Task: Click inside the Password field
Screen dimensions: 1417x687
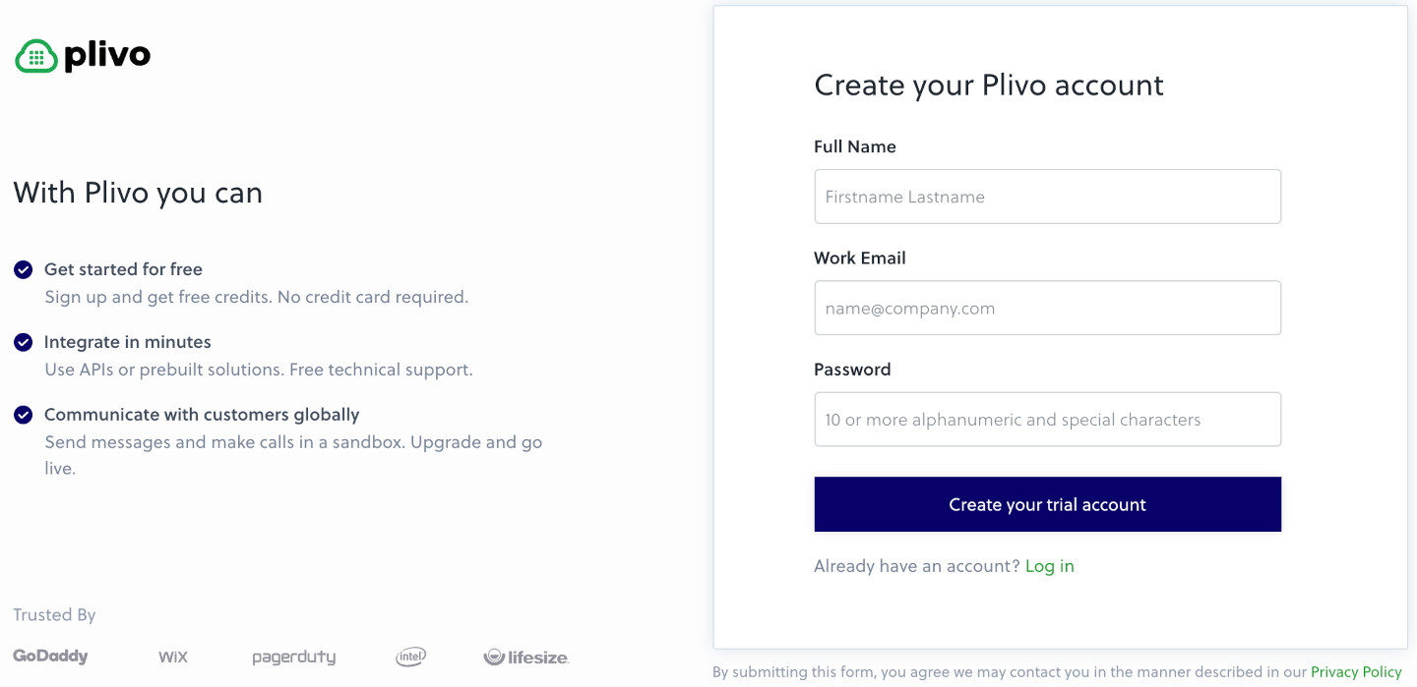Action: (x=1047, y=419)
